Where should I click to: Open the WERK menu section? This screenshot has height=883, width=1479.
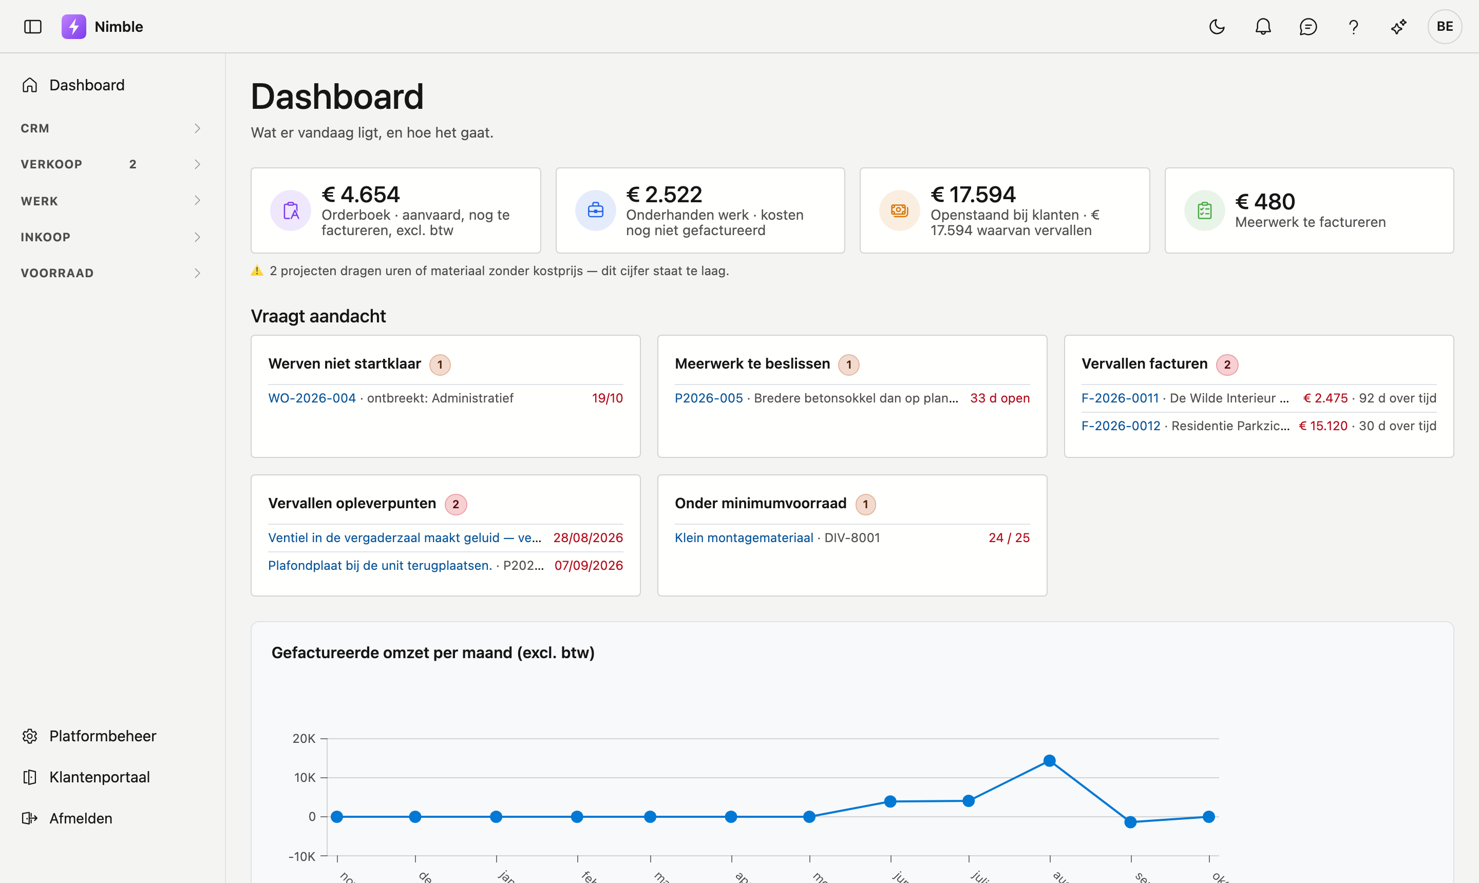(x=112, y=201)
